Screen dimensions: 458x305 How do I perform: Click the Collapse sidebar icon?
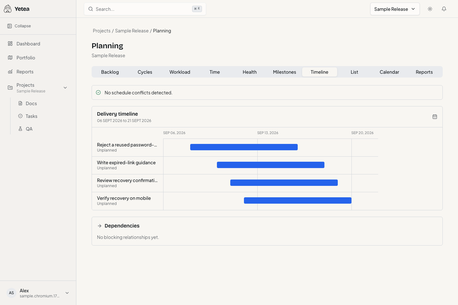(10, 26)
